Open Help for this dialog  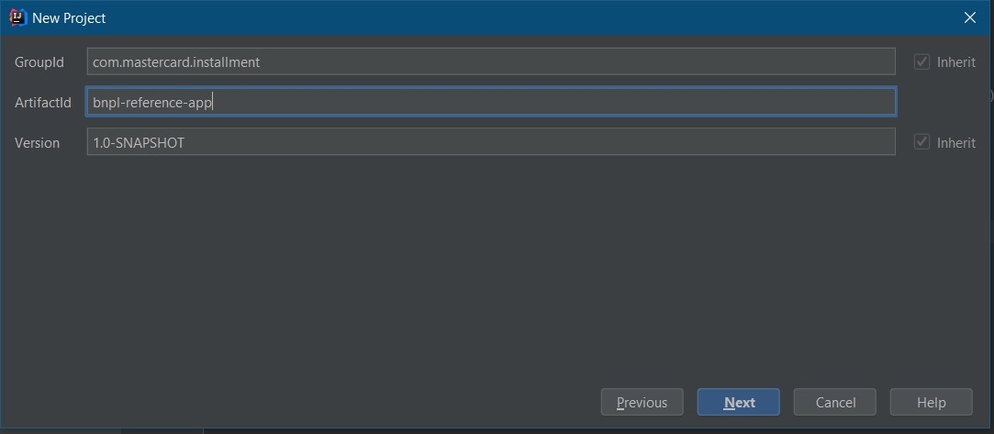pos(931,402)
